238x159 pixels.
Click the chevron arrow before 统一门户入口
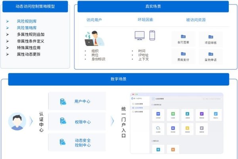point(112,121)
